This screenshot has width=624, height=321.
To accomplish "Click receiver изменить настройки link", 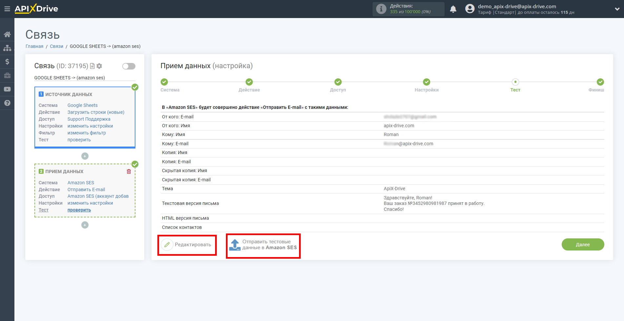I will 90,203.
